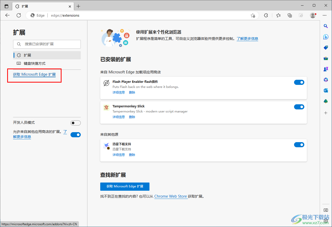Click 来自 Microsoft Edge 加载项应用商店 label
This screenshot has width=332, height=227.
click(130, 72)
